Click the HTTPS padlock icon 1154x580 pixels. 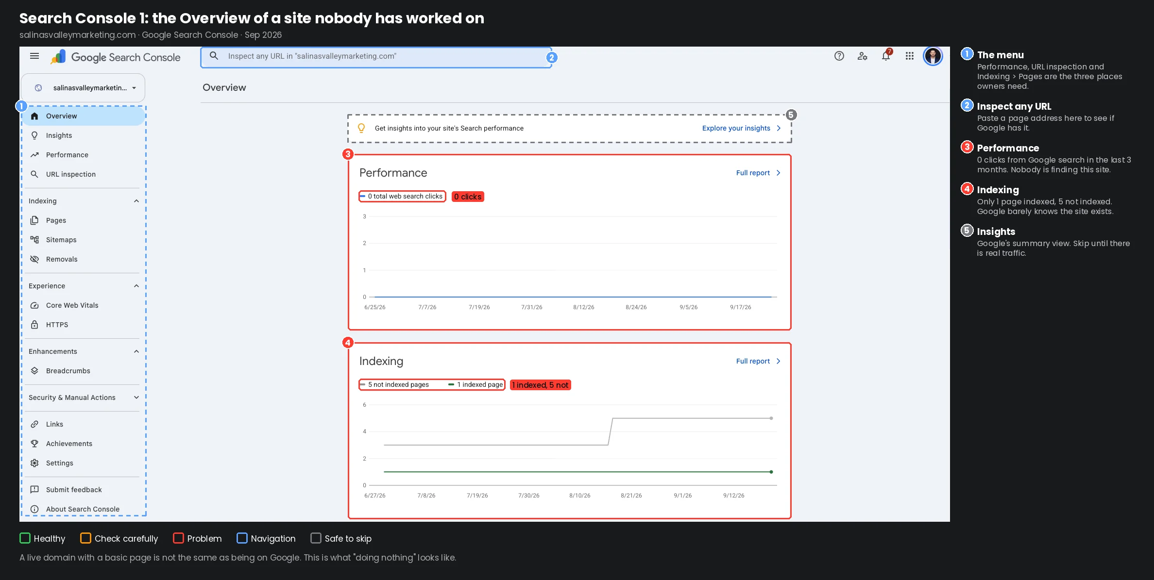point(34,325)
